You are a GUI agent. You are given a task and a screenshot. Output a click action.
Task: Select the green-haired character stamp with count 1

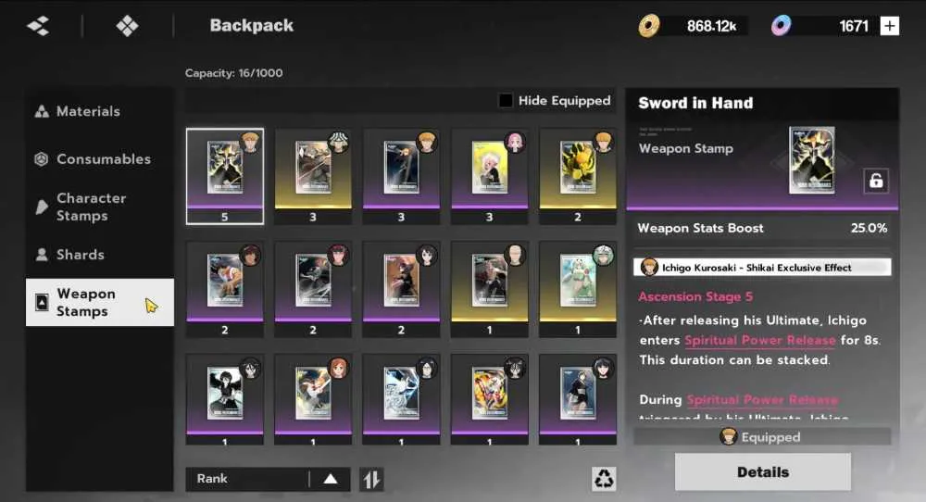point(578,289)
